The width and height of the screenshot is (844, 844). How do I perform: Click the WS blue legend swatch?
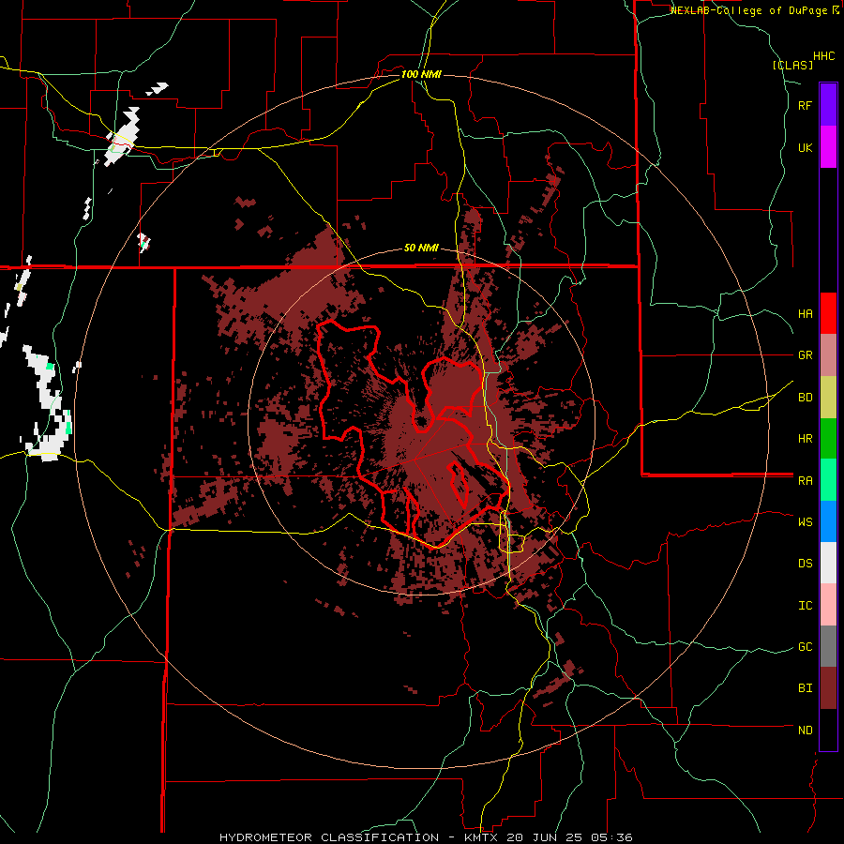(828, 521)
